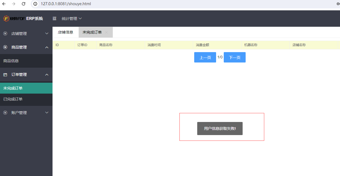
Task: Click the 用户信息获取失败! toast message
Action: [x=220, y=129]
